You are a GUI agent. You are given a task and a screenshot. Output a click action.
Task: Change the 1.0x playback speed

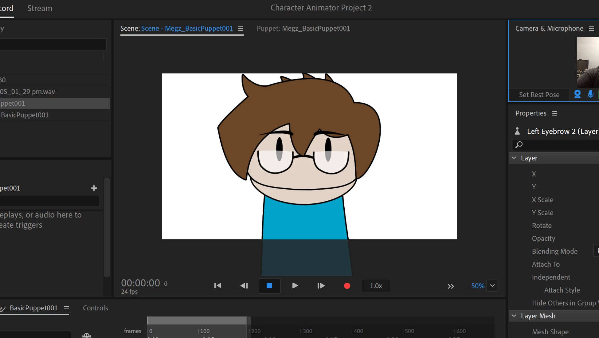click(x=376, y=286)
